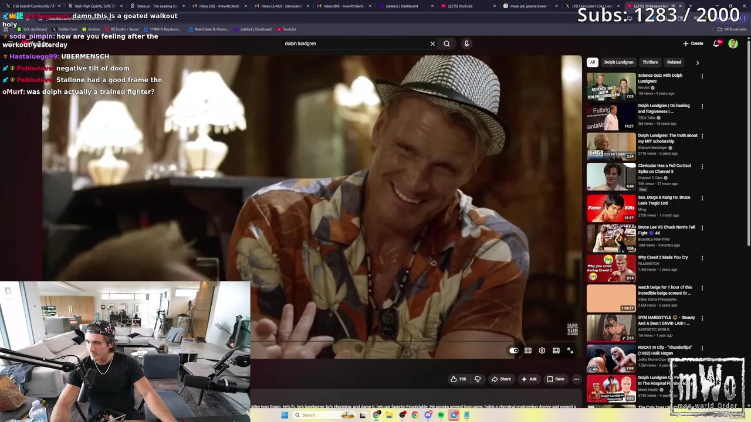Open 'All Bookmarks' folder

[732, 29]
